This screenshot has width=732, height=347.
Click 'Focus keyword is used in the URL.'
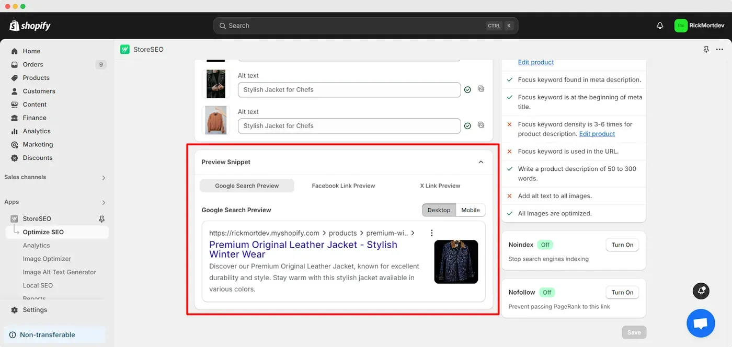[x=568, y=152]
